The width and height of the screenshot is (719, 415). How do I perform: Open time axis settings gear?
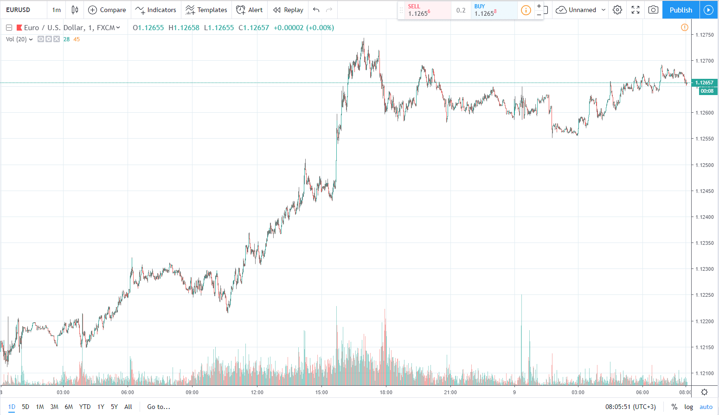(704, 392)
